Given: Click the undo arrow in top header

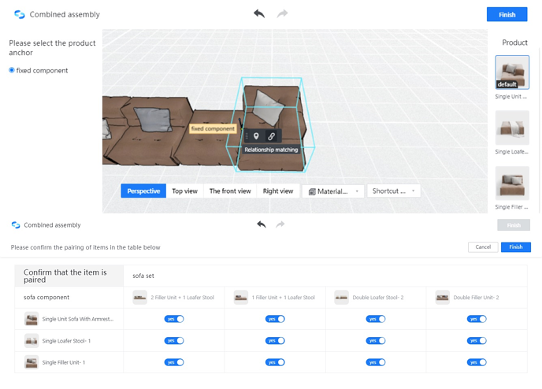Looking at the screenshot, I should point(259,14).
